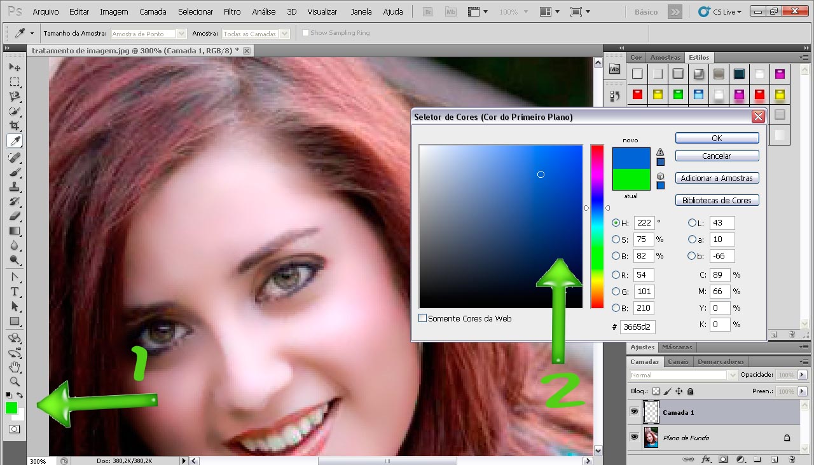Select the Lasso tool
This screenshot has height=465, width=814.
(15, 97)
